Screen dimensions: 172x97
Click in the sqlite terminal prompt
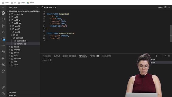[x=51, y=60]
